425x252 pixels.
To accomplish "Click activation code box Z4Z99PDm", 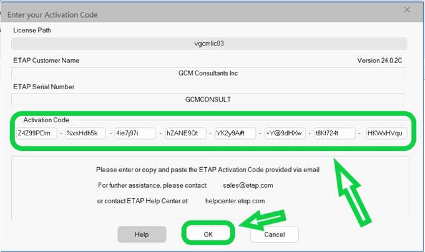I will (37, 133).
